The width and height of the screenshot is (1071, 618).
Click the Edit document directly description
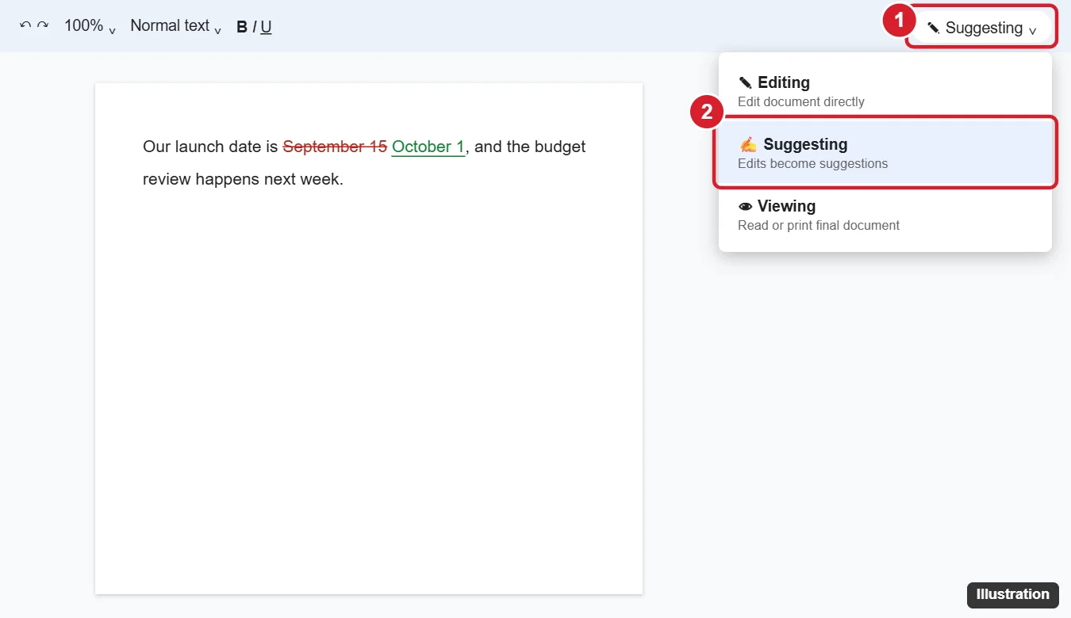[x=801, y=101]
